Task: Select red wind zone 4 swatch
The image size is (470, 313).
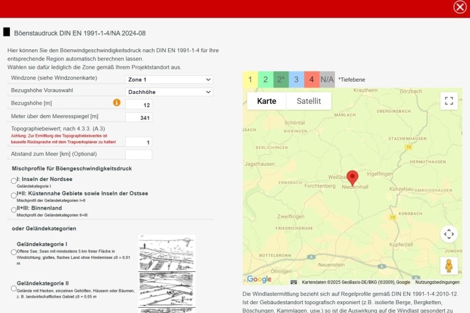Action: [311, 80]
